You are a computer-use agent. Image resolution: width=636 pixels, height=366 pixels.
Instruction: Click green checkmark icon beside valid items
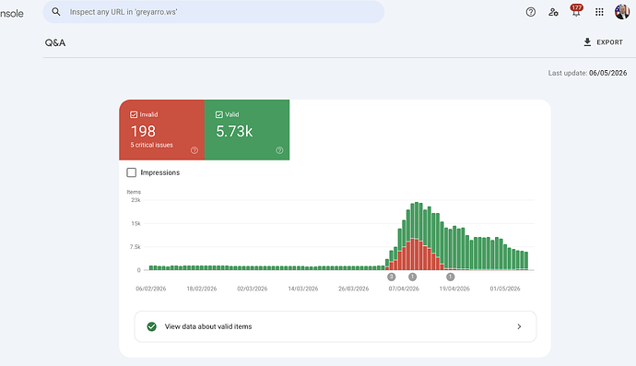[x=152, y=326]
